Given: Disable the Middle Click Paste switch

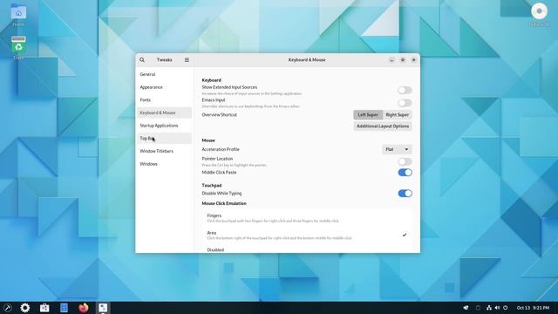Looking at the screenshot, I should pos(405,173).
